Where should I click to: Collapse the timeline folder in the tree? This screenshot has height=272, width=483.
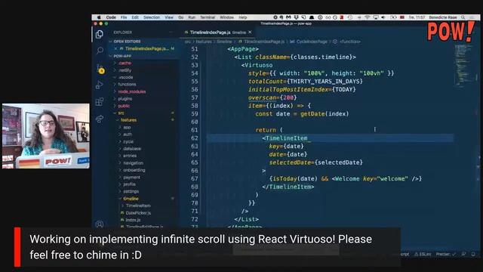[131, 199]
